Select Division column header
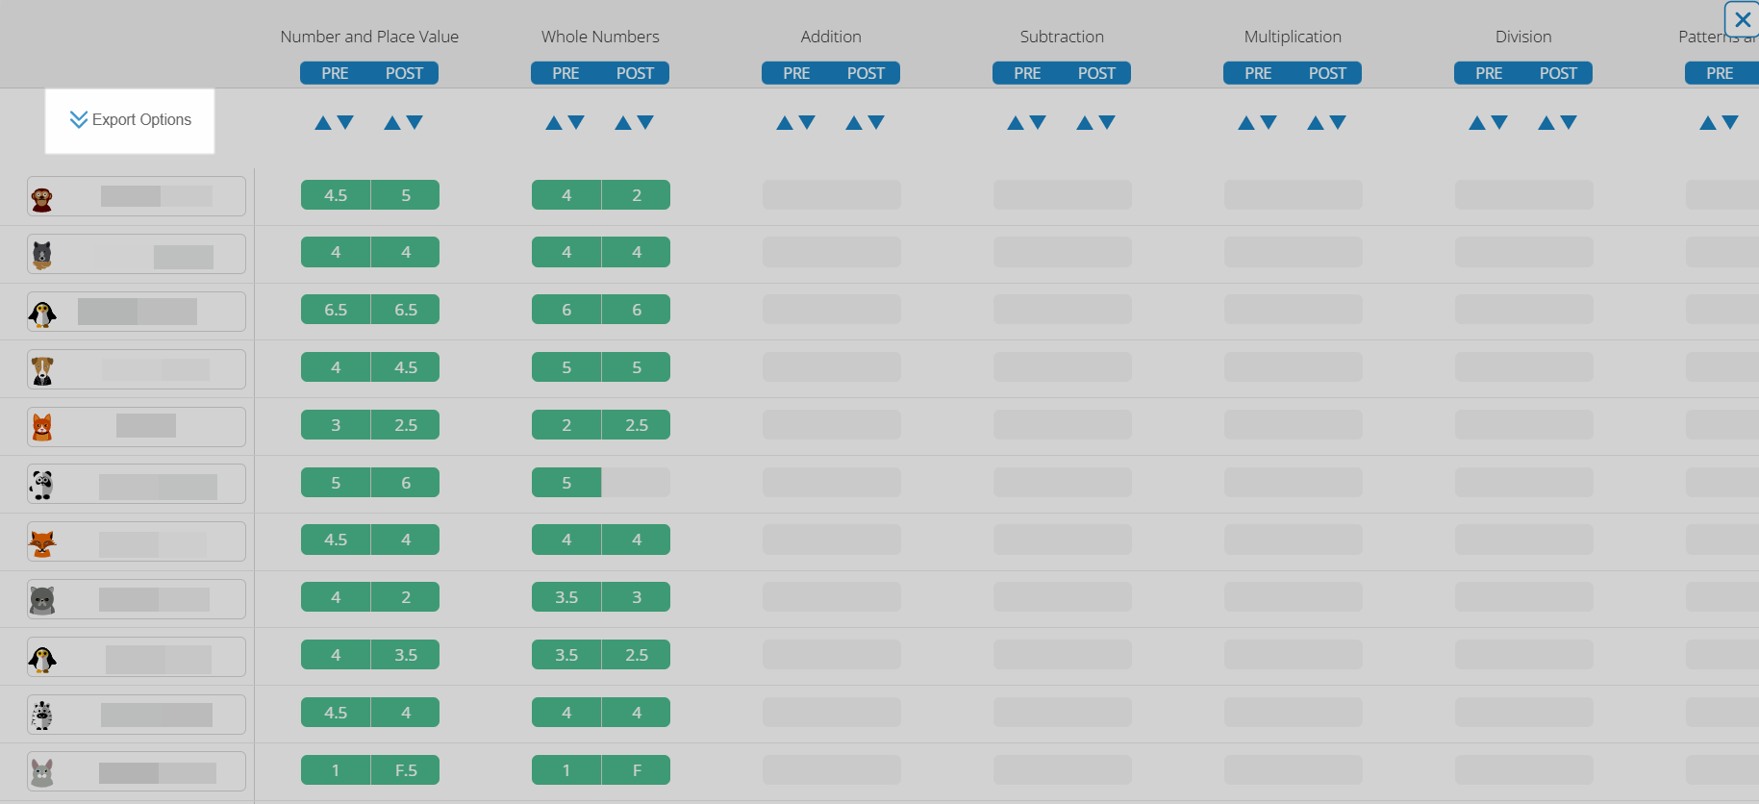The height and width of the screenshot is (804, 1759). 1523,37
